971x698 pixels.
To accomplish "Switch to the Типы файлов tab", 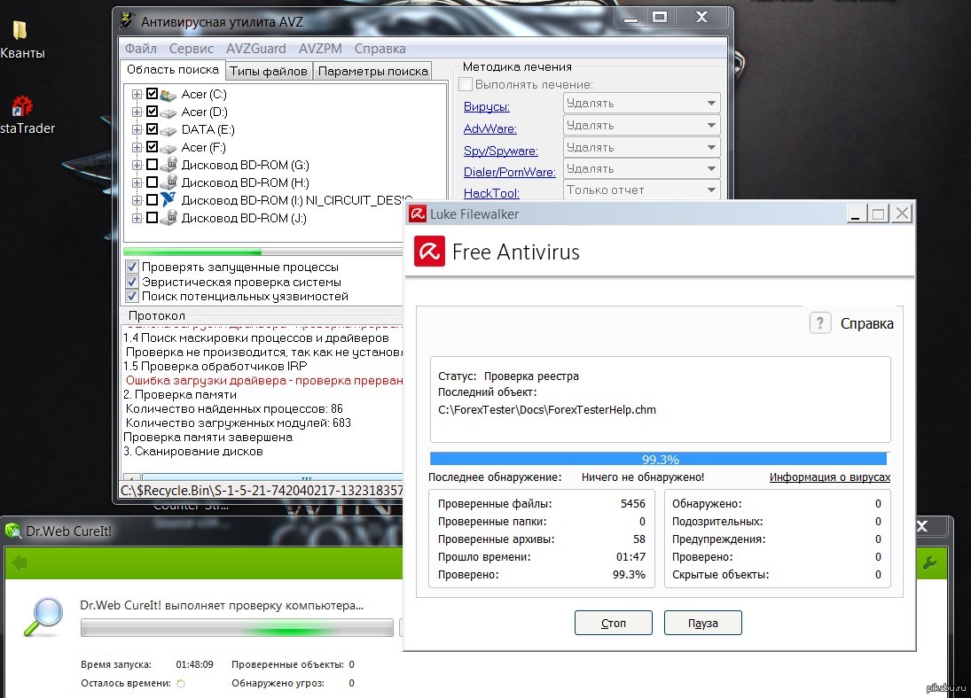I will coord(268,71).
